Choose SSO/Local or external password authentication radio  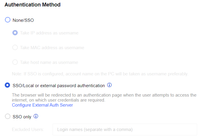8,85
